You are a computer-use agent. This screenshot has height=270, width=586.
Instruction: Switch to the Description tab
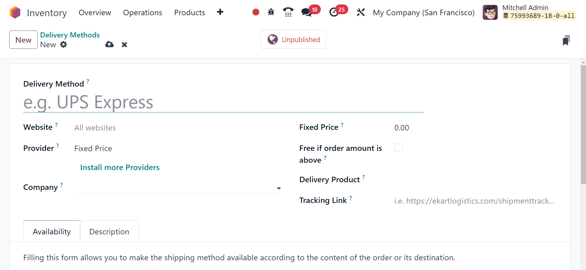point(109,232)
